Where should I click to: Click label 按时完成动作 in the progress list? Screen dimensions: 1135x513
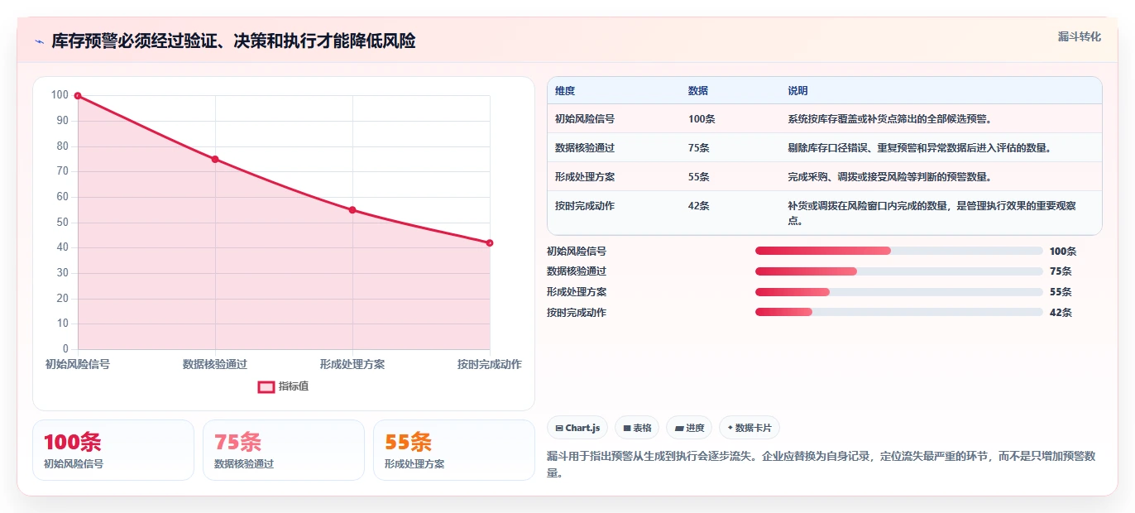click(577, 313)
